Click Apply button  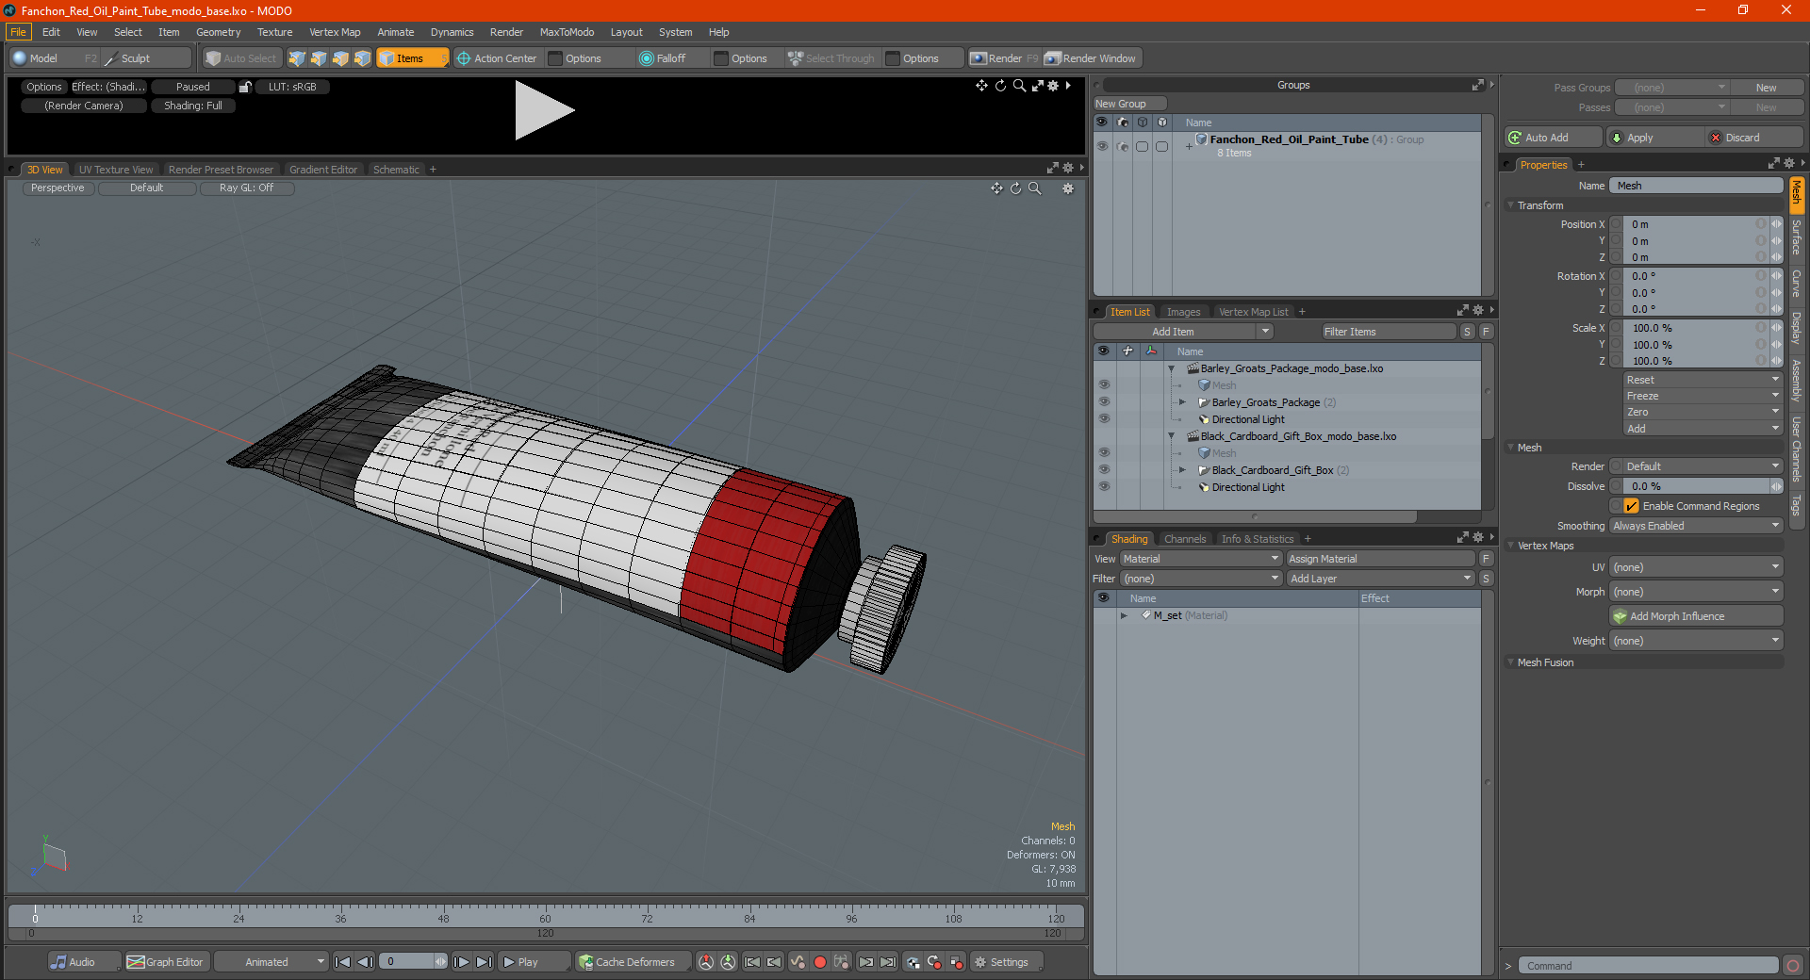click(x=1654, y=138)
